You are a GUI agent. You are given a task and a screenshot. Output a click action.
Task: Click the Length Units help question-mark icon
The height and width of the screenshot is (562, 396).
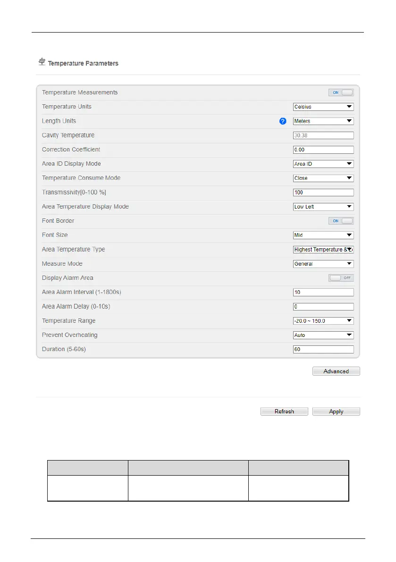(x=283, y=121)
